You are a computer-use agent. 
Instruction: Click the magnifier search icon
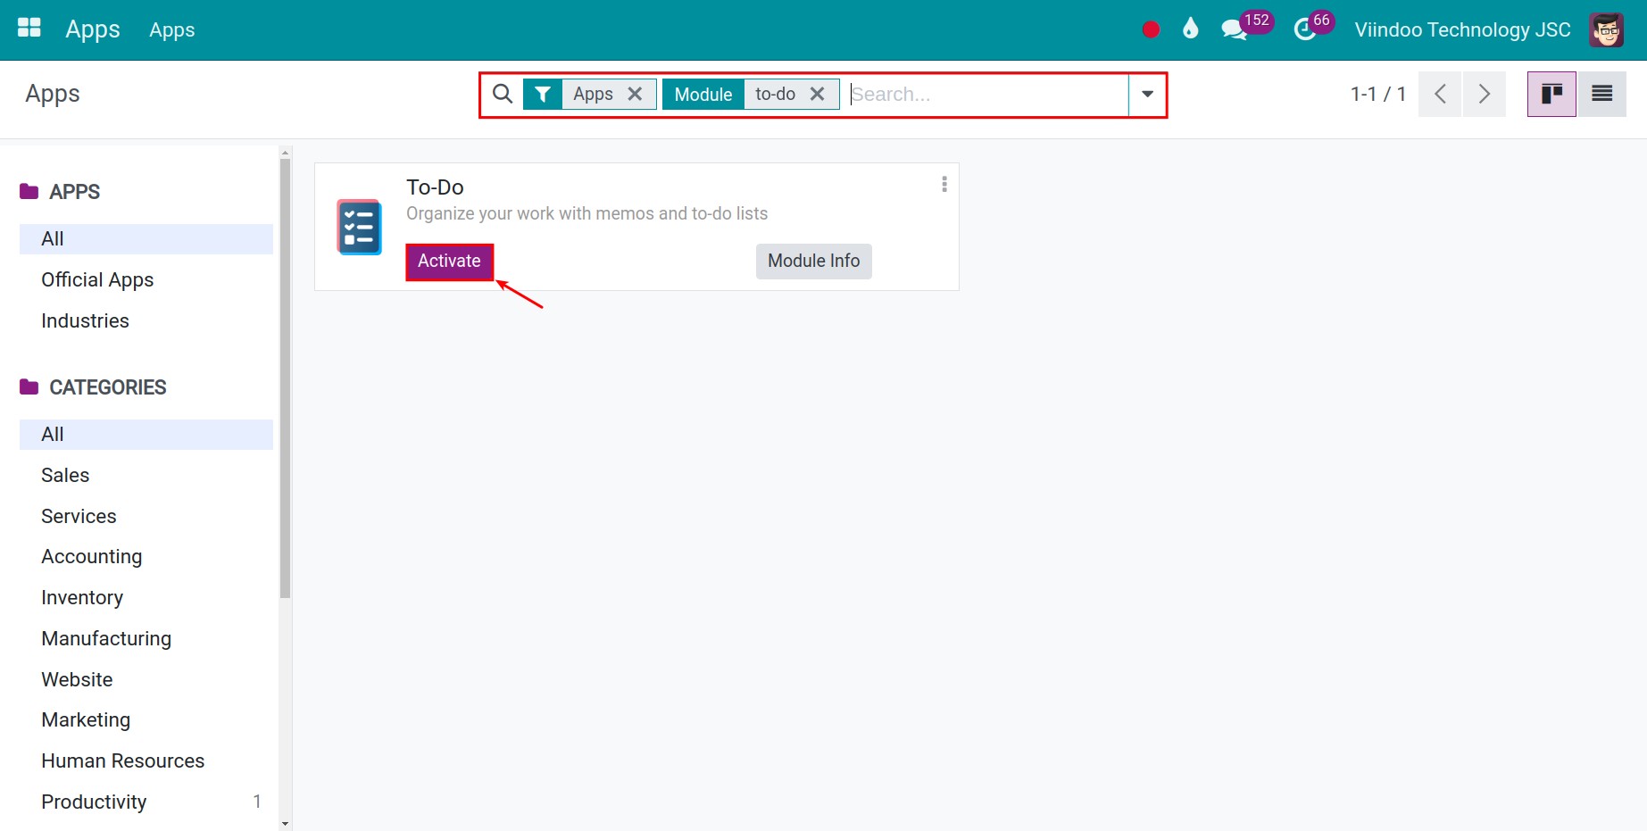click(503, 94)
